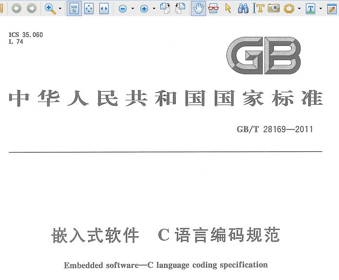This screenshot has width=339, height=280.
Task: Rotate pages clockwise
Action: [165, 8]
